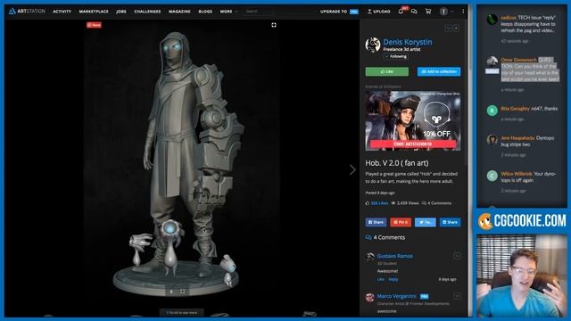Click Wilco Wilbrink's chat message
The width and height of the screenshot is (571, 321).
(x=528, y=177)
